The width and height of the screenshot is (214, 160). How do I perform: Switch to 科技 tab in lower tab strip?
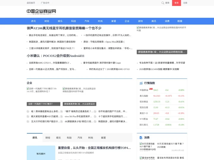coord(69,138)
